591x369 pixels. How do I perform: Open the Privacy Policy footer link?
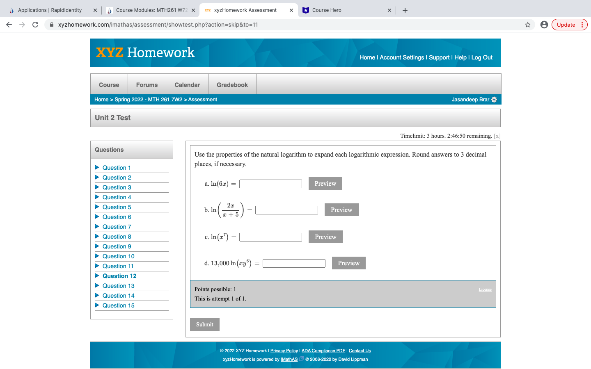coord(284,351)
